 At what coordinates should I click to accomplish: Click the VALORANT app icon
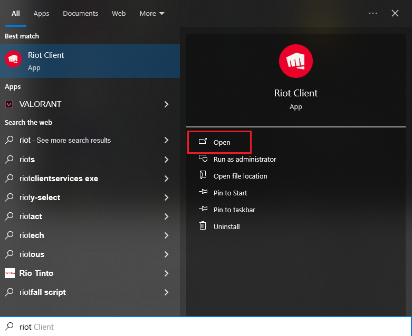point(9,104)
